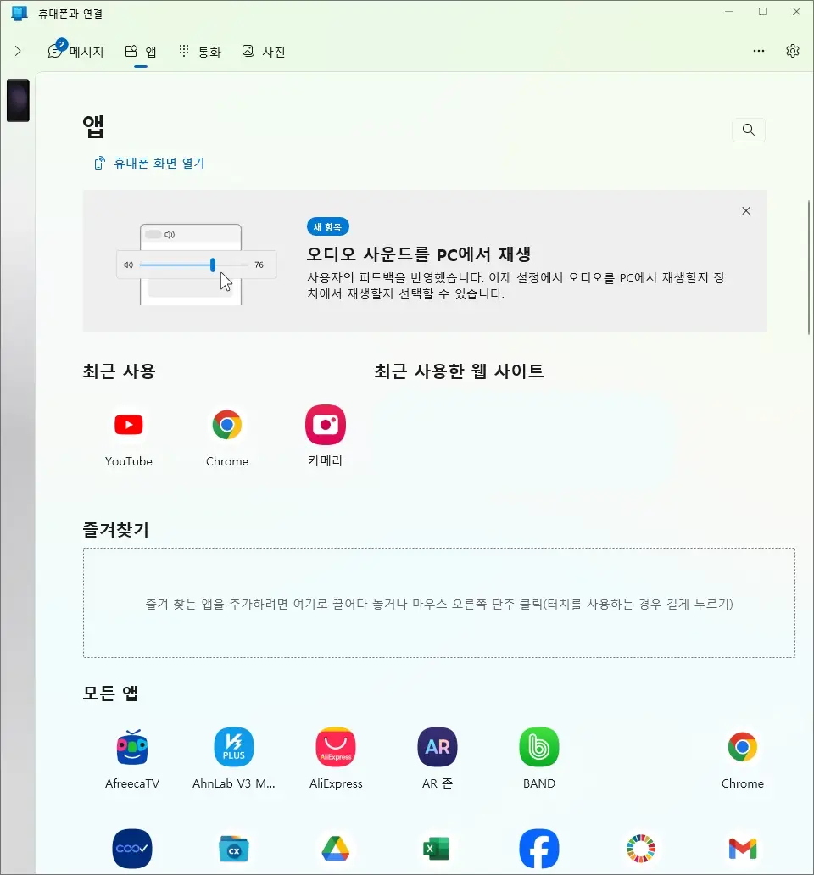
Task: Open 휴대폰 화면 열기
Action: pyautogui.click(x=149, y=163)
